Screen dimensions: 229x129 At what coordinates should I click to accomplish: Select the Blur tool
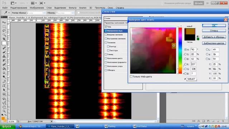tap(4, 73)
